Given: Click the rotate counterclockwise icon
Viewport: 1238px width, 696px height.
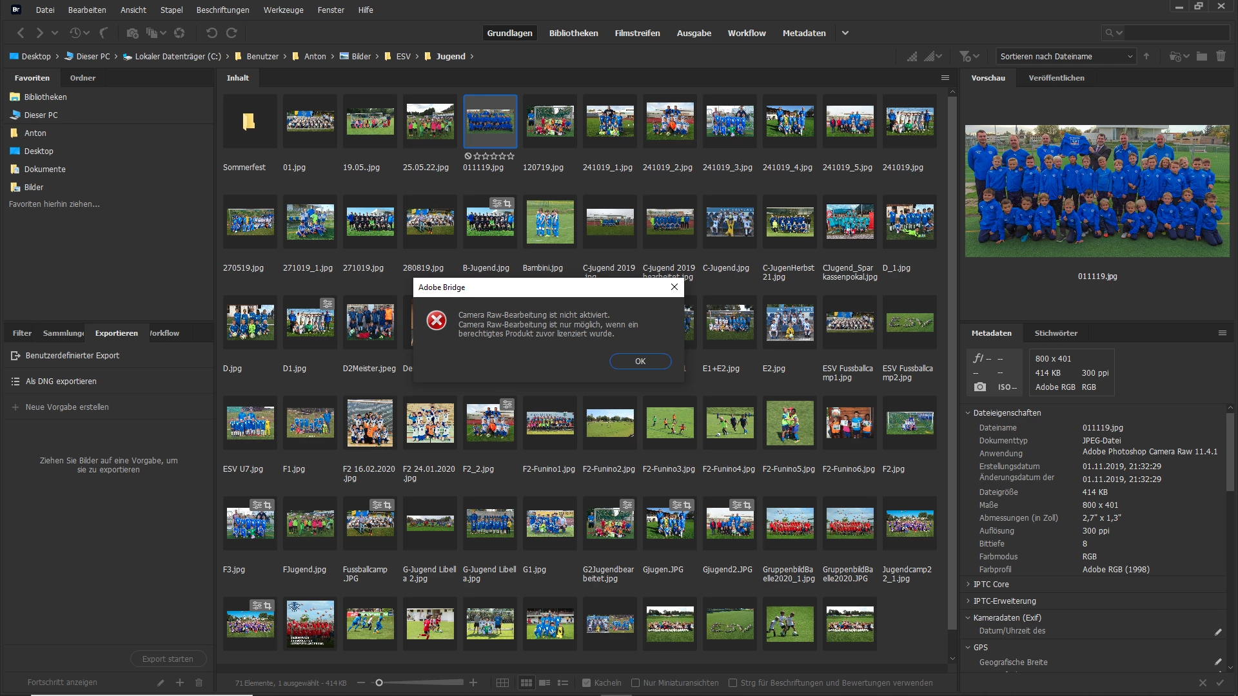Looking at the screenshot, I should coord(211,33).
